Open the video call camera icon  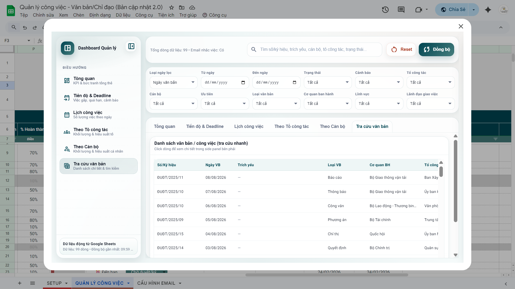pyautogui.click(x=418, y=10)
